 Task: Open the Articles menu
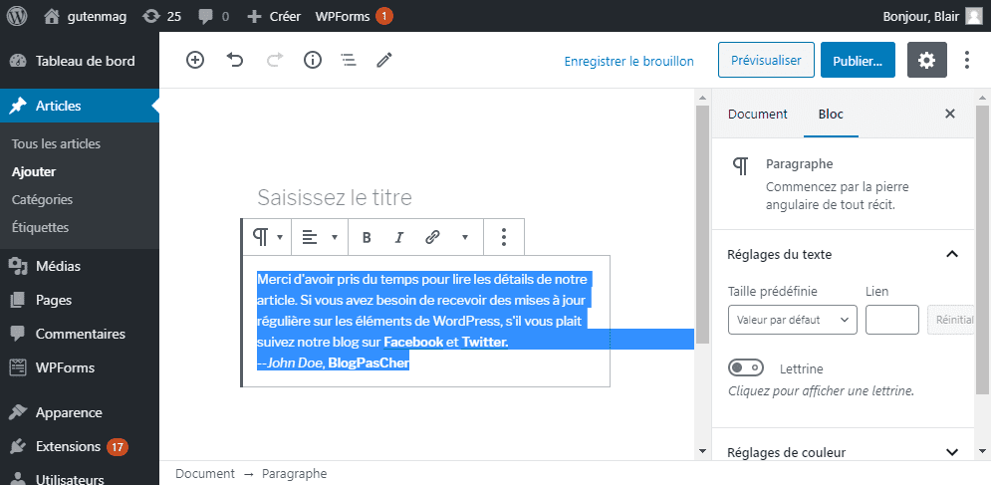coord(80,106)
